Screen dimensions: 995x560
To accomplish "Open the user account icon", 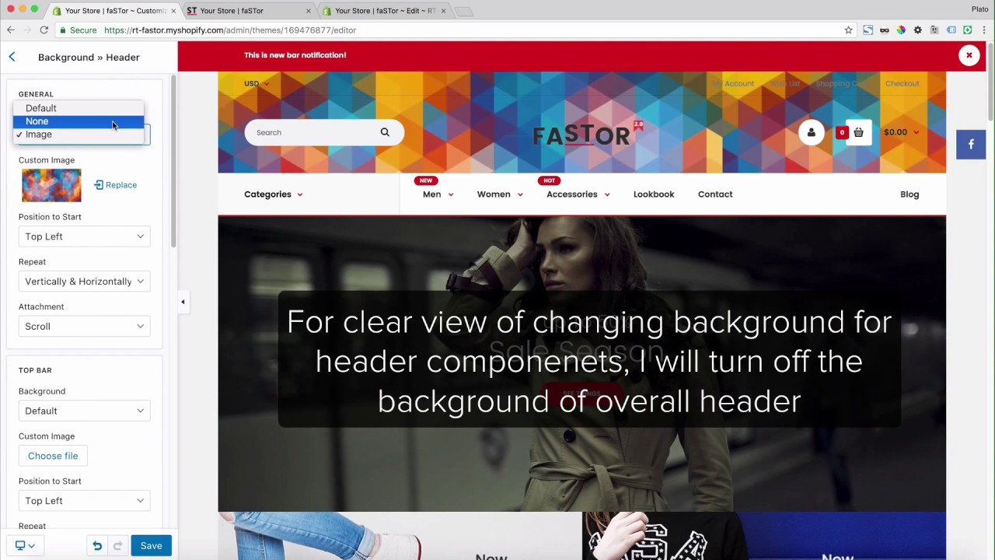I will point(811,132).
